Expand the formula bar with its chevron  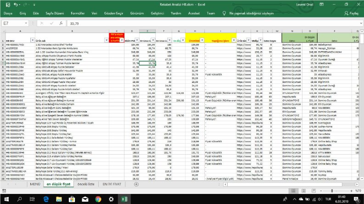(x=361, y=23)
